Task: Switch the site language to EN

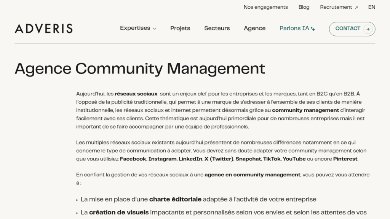Action: pos(372,7)
